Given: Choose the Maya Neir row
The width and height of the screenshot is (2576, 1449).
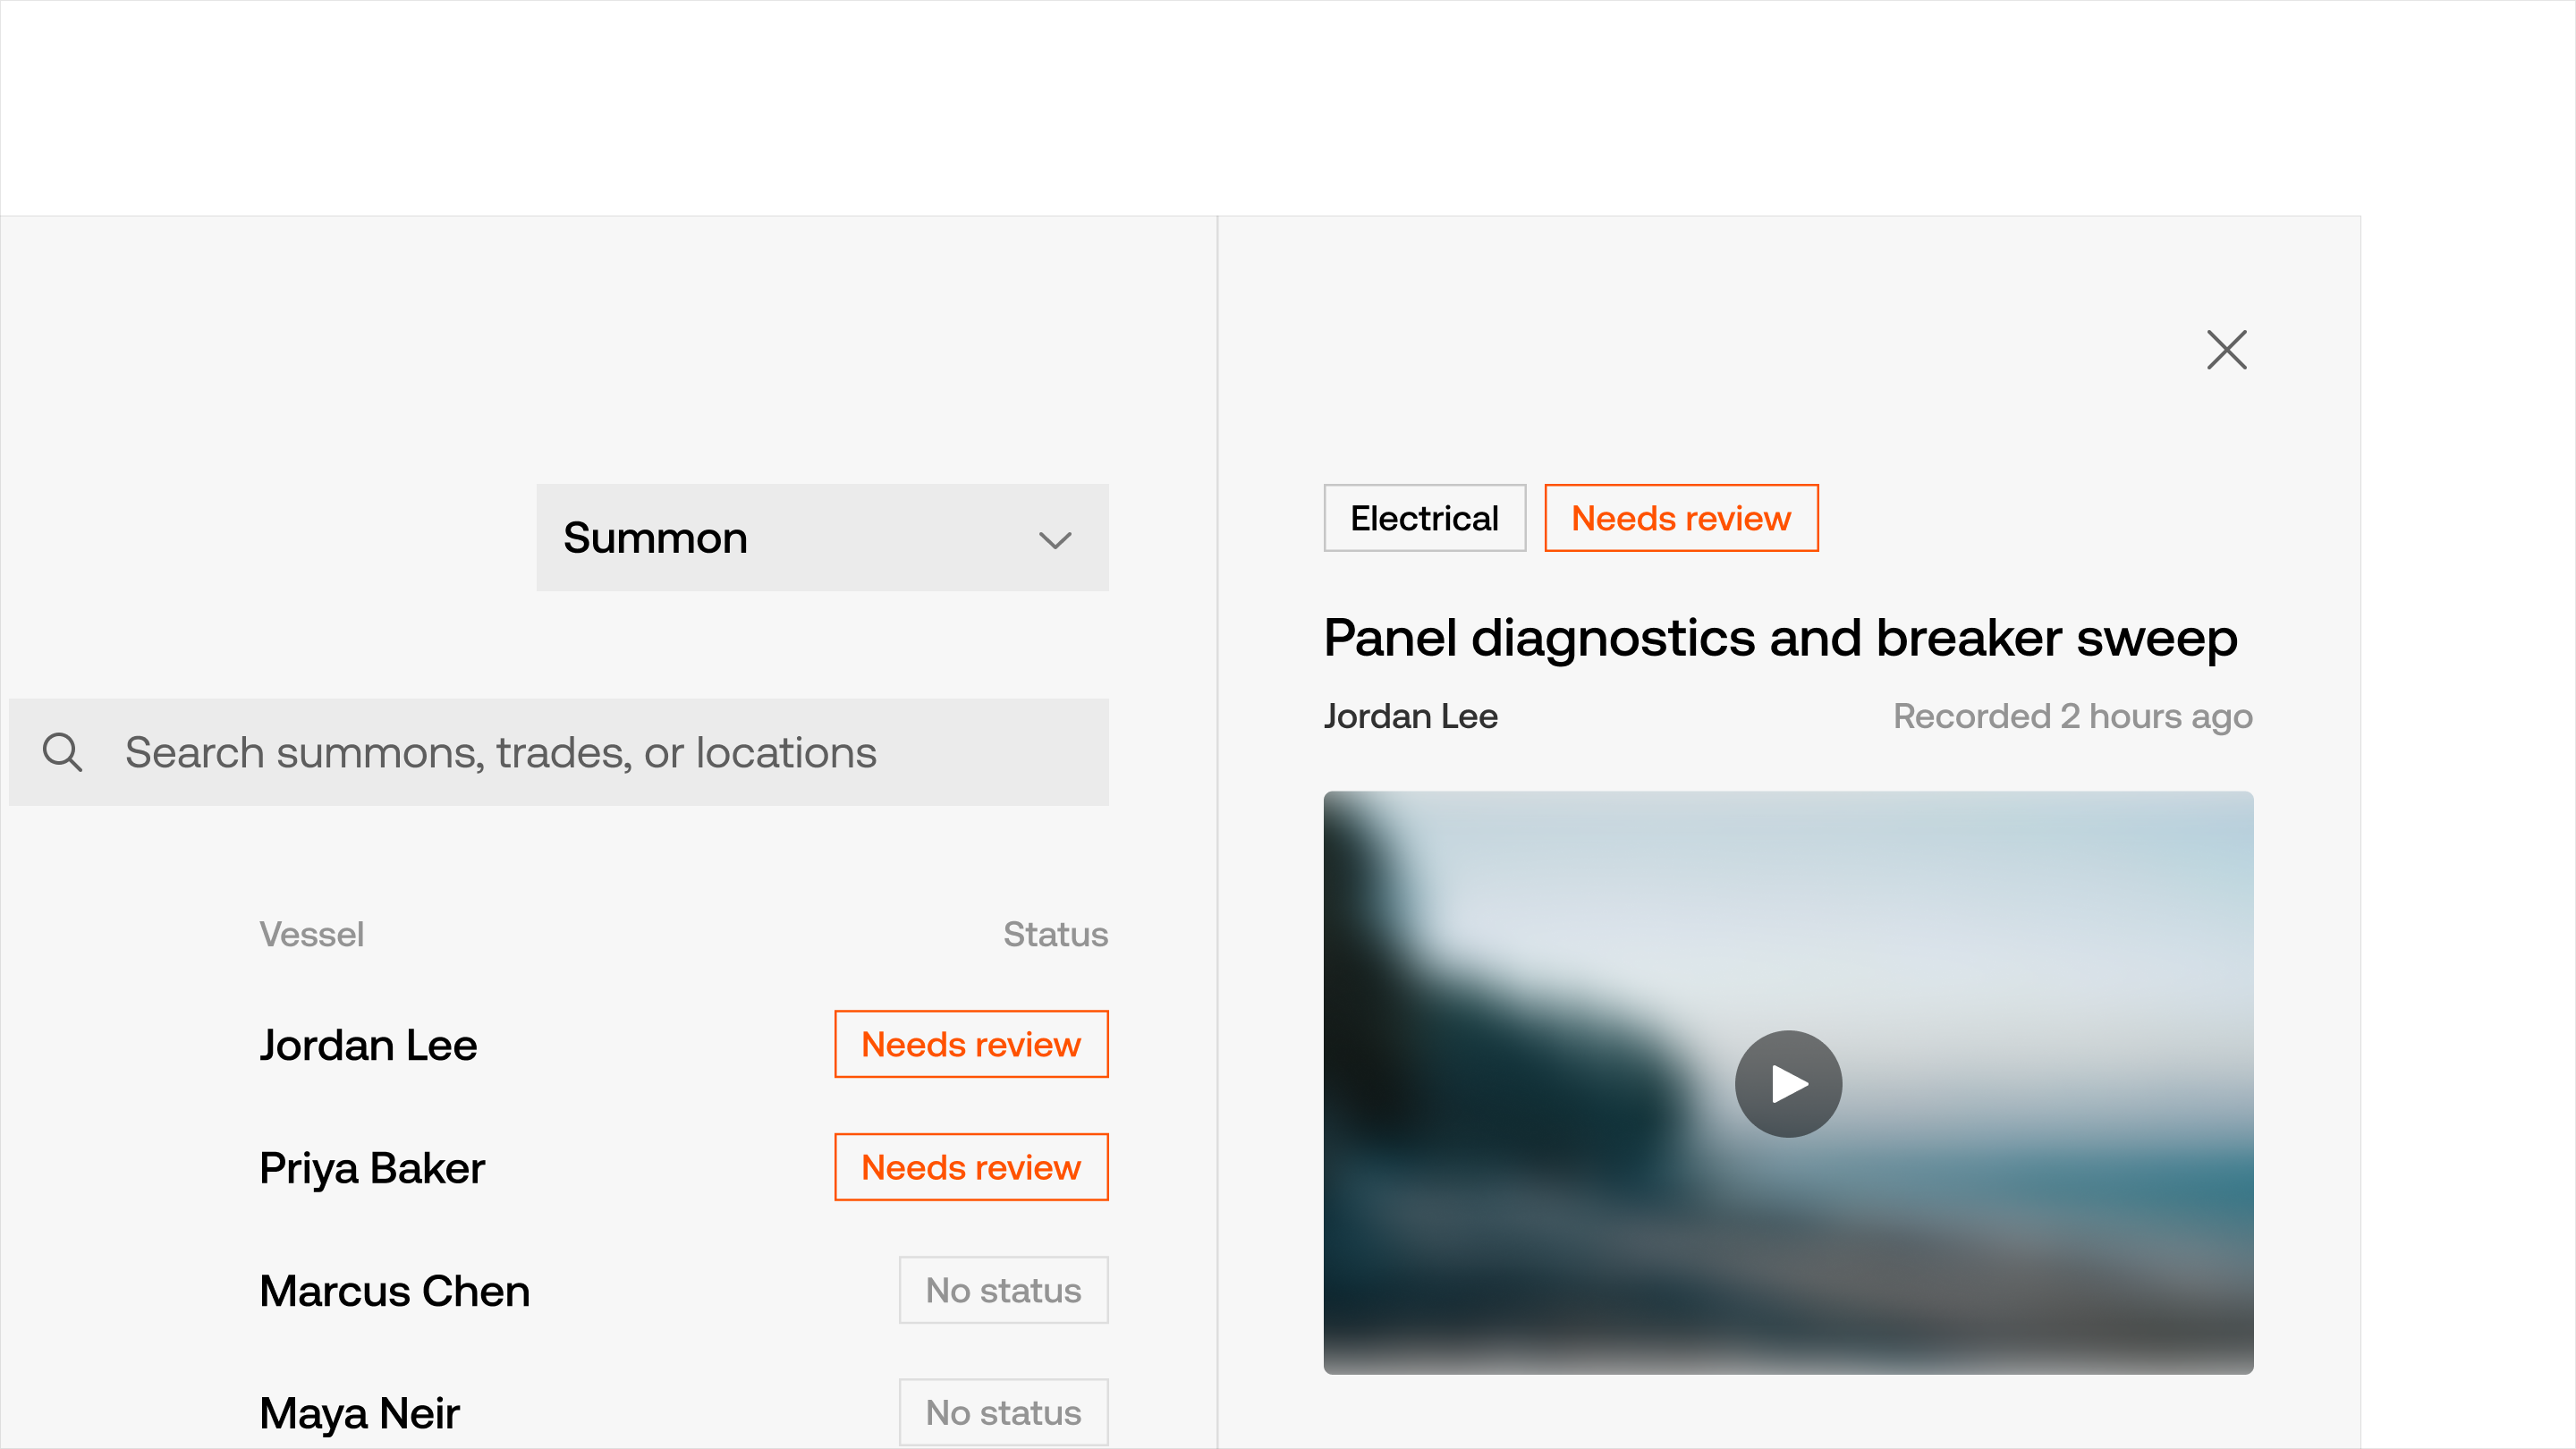Looking at the screenshot, I should click(359, 1414).
